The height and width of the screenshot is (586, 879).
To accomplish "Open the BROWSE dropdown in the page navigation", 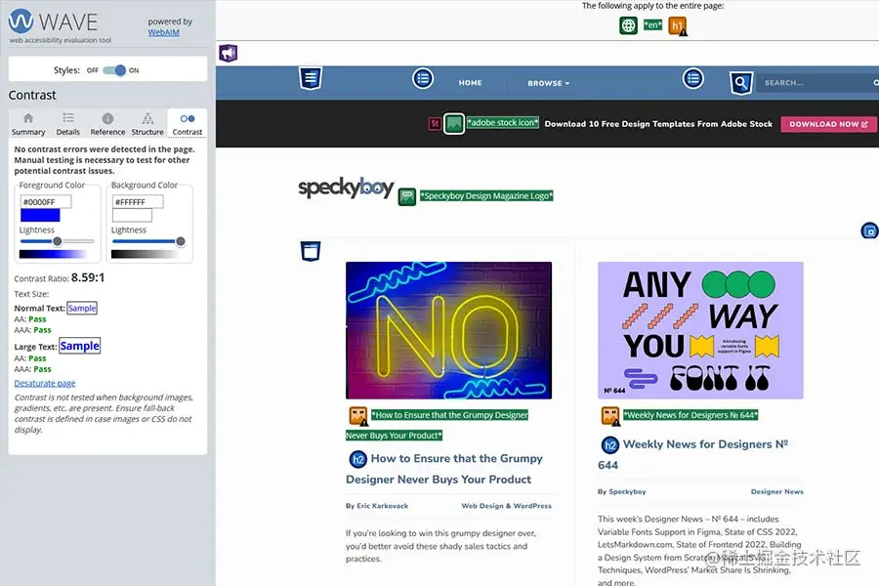I will [547, 83].
